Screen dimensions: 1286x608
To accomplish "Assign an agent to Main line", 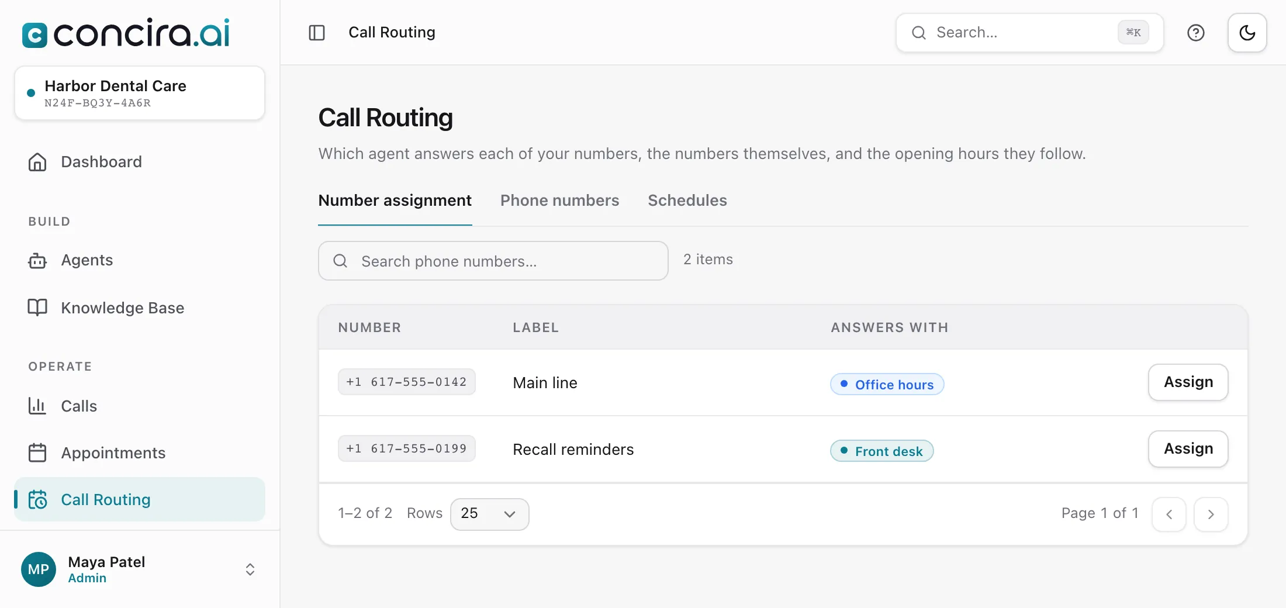I will coord(1188,382).
